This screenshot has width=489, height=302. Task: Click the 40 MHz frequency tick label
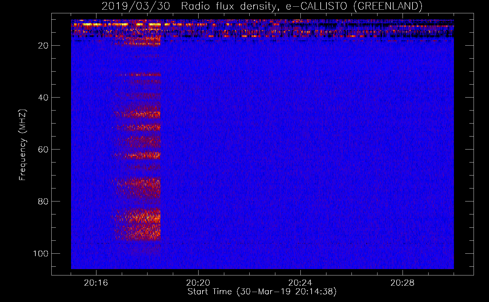click(x=43, y=98)
